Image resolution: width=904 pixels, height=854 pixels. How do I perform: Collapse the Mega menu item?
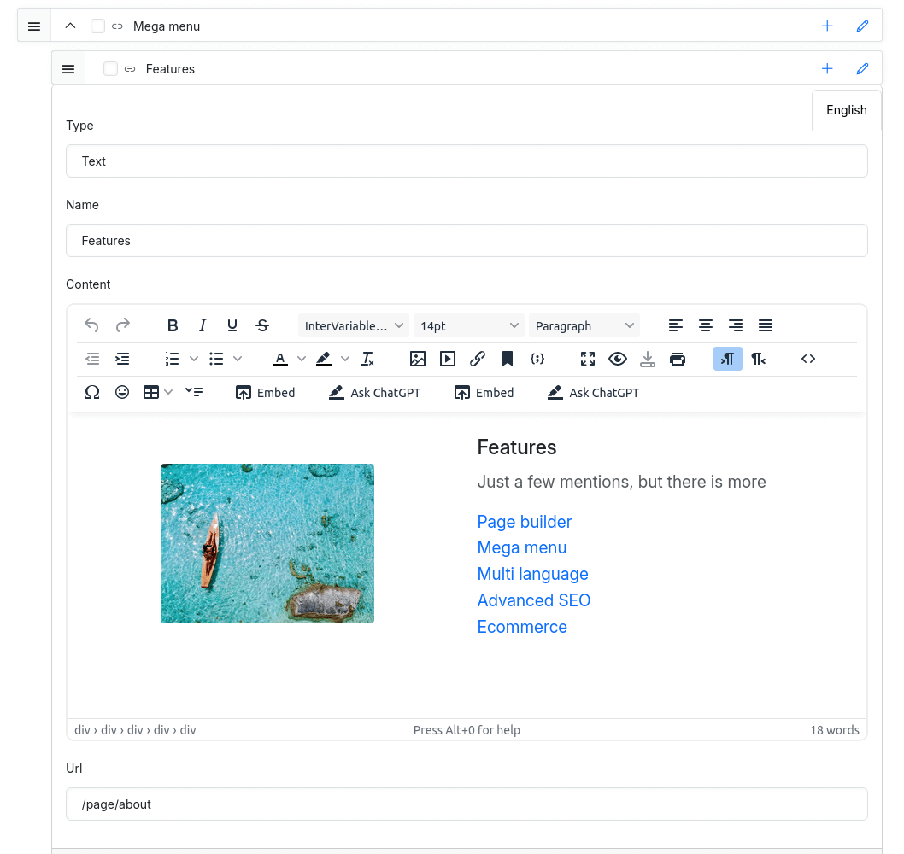click(71, 26)
